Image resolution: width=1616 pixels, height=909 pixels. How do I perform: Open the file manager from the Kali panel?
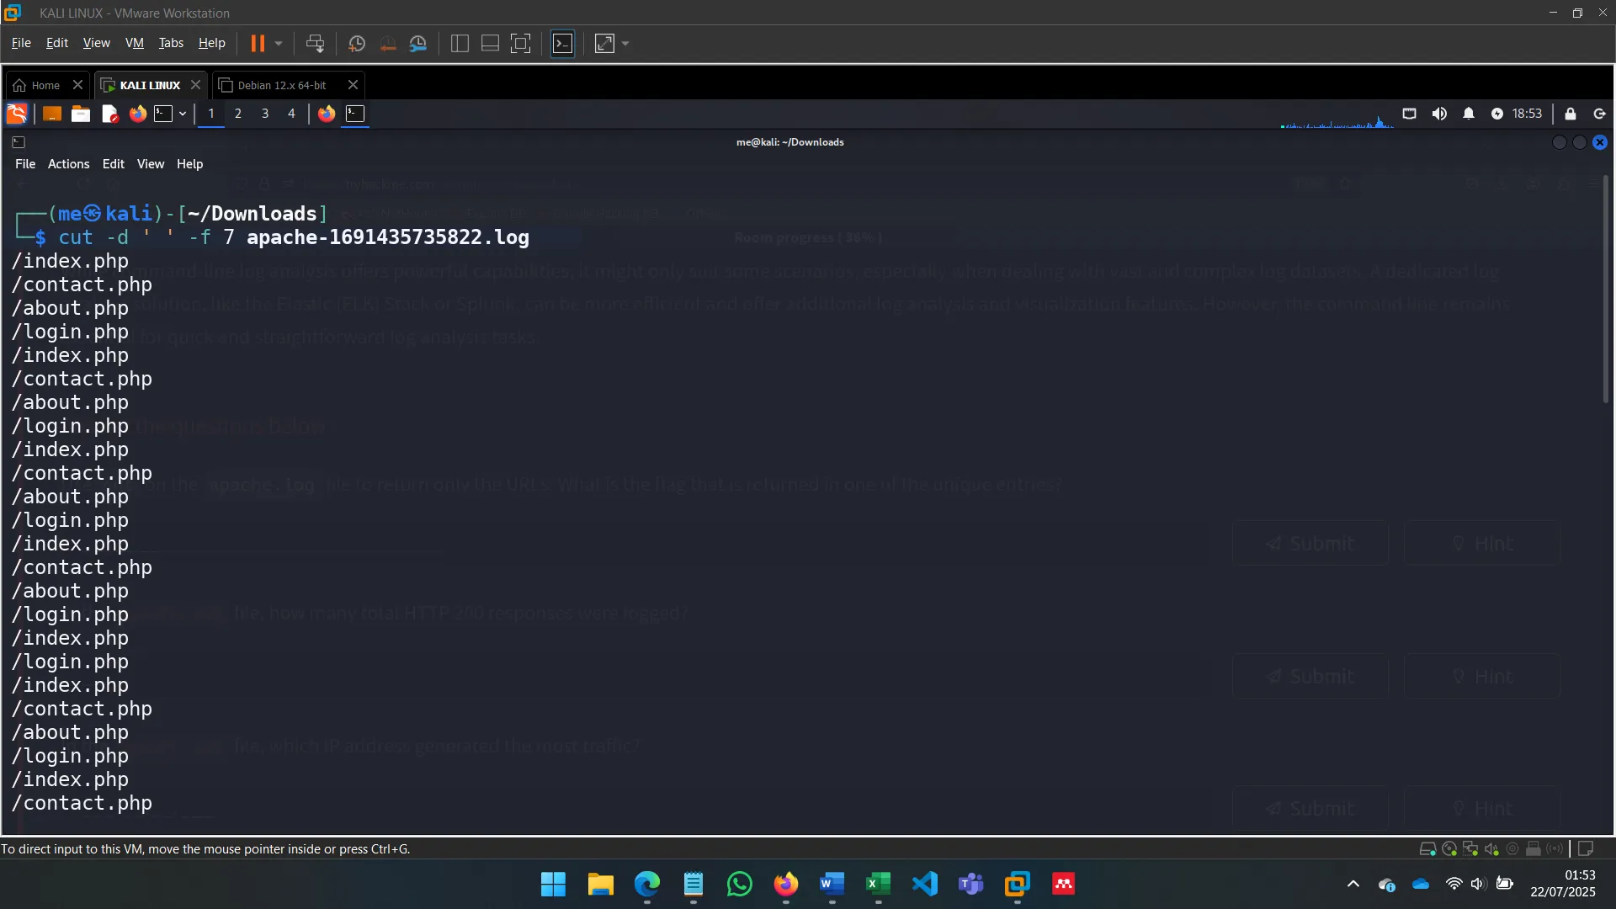pyautogui.click(x=80, y=114)
